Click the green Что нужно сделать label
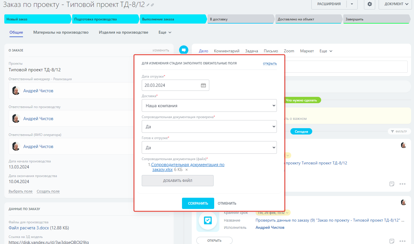Viewport: 414px width, 244px height. (x=301, y=100)
